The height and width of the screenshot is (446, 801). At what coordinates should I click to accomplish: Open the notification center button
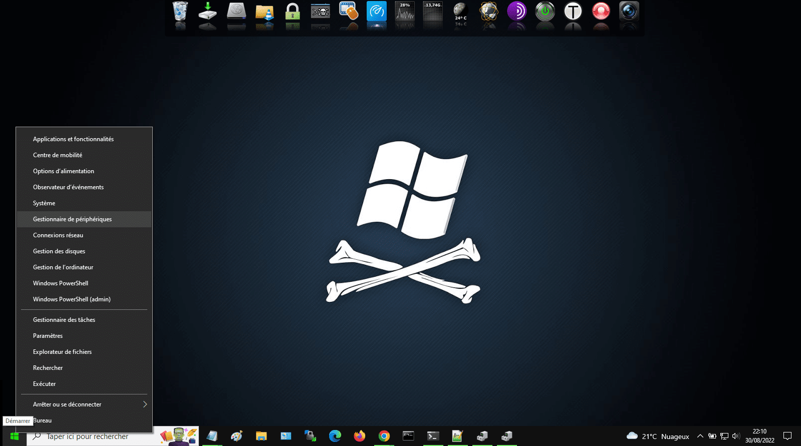[x=787, y=436]
